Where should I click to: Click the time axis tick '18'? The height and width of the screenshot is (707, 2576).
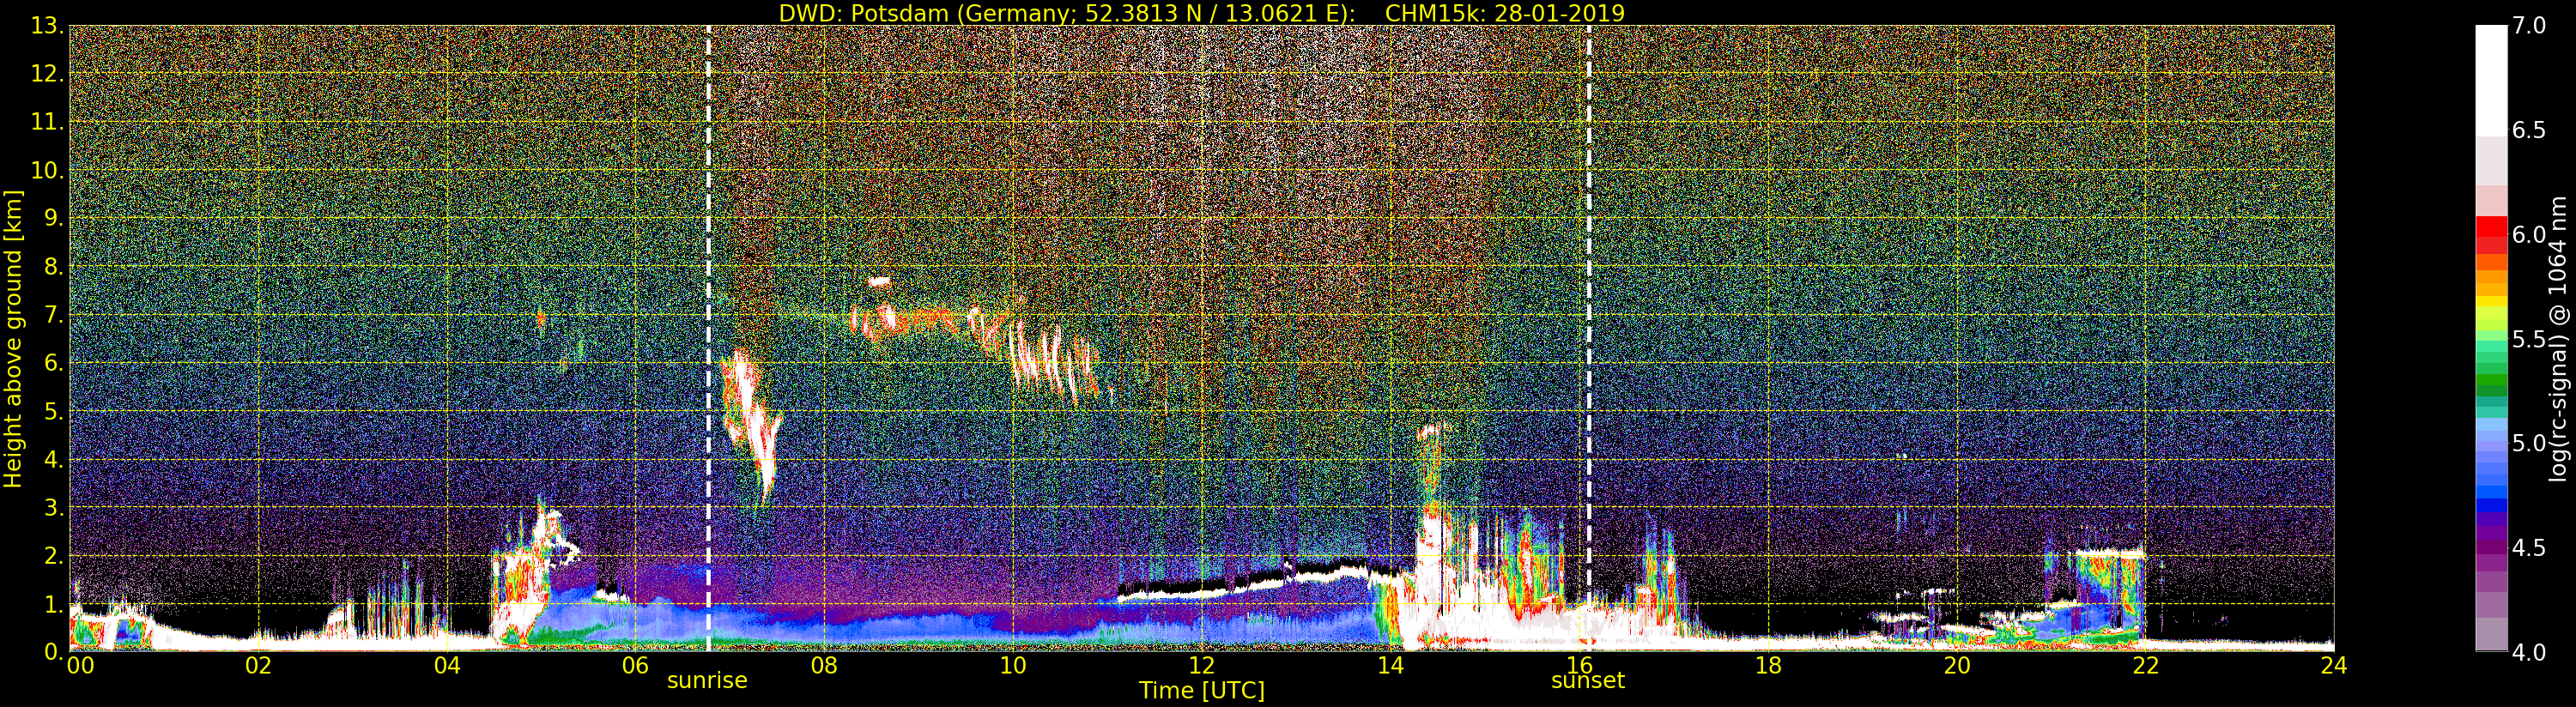tap(1768, 665)
